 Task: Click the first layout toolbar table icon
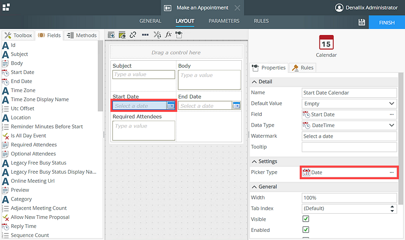tap(111, 35)
